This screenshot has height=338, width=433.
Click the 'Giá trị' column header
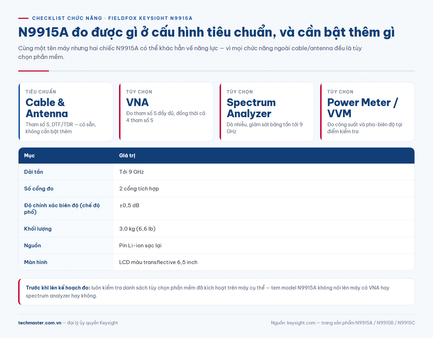point(127,156)
